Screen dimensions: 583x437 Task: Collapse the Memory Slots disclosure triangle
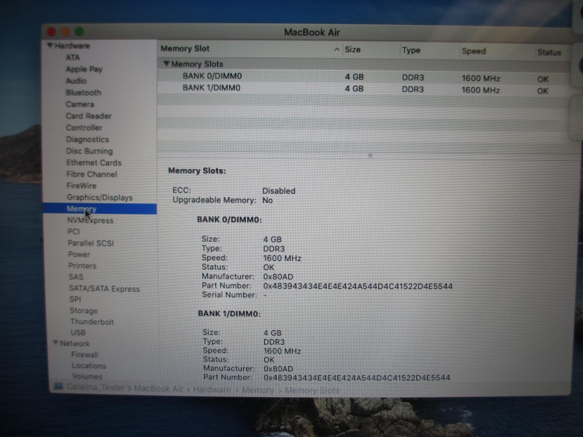[167, 64]
